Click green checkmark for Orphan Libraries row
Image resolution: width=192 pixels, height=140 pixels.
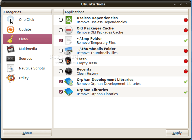coord(186,92)
